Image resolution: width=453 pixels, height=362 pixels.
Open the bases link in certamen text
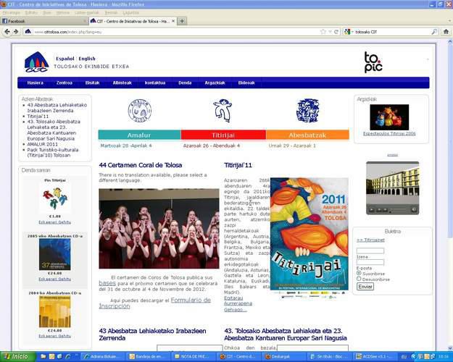click(107, 283)
